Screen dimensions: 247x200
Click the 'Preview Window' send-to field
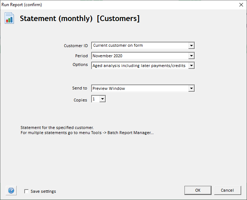140,88
